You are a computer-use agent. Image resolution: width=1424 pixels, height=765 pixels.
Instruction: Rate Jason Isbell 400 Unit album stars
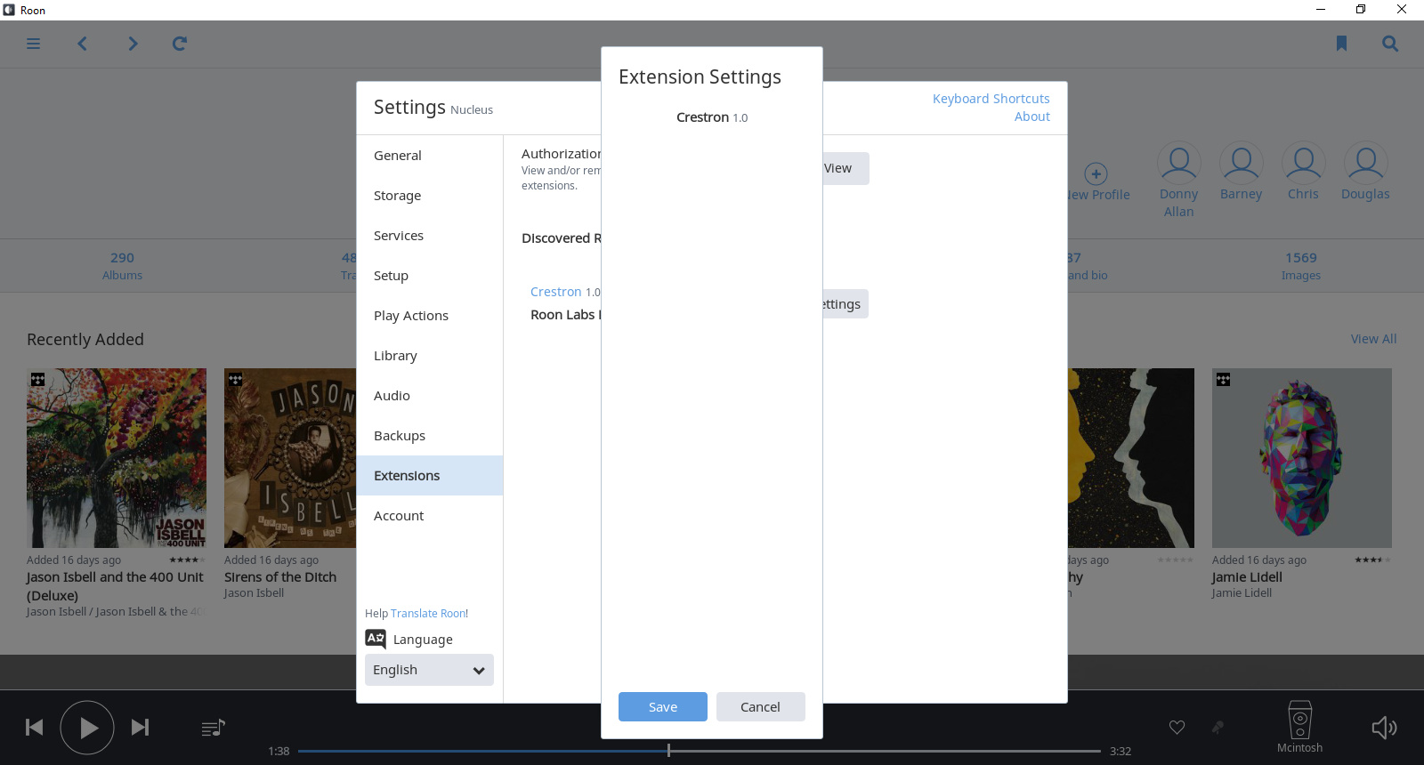click(x=187, y=560)
